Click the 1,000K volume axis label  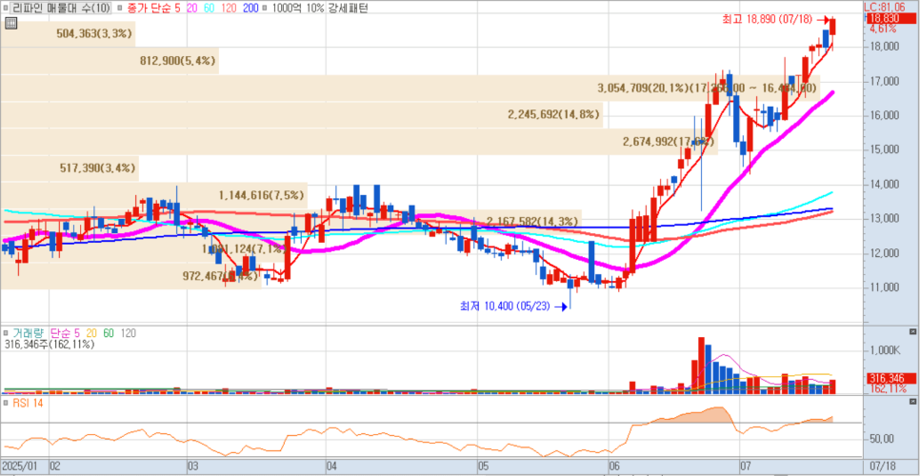885,350
